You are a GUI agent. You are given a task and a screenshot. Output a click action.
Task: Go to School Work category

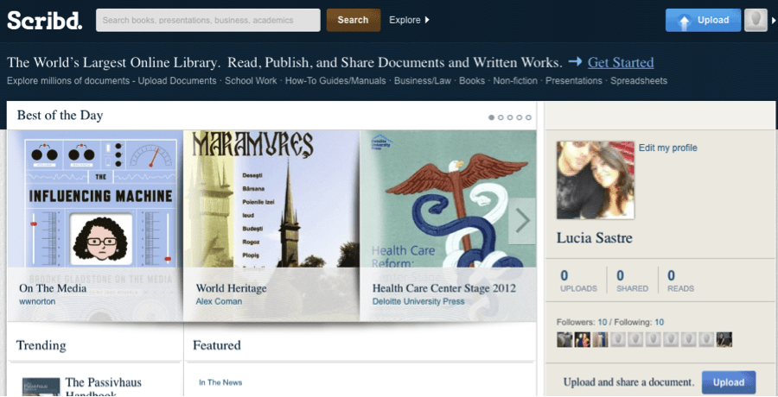pos(251,81)
